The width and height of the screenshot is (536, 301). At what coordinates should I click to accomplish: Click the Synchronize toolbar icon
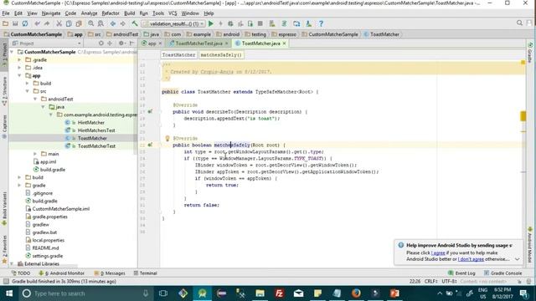pyautogui.click(x=25, y=23)
